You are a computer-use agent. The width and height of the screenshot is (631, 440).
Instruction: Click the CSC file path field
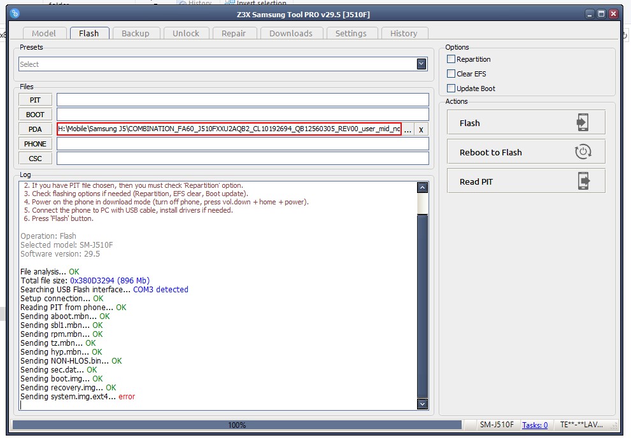pyautogui.click(x=243, y=158)
